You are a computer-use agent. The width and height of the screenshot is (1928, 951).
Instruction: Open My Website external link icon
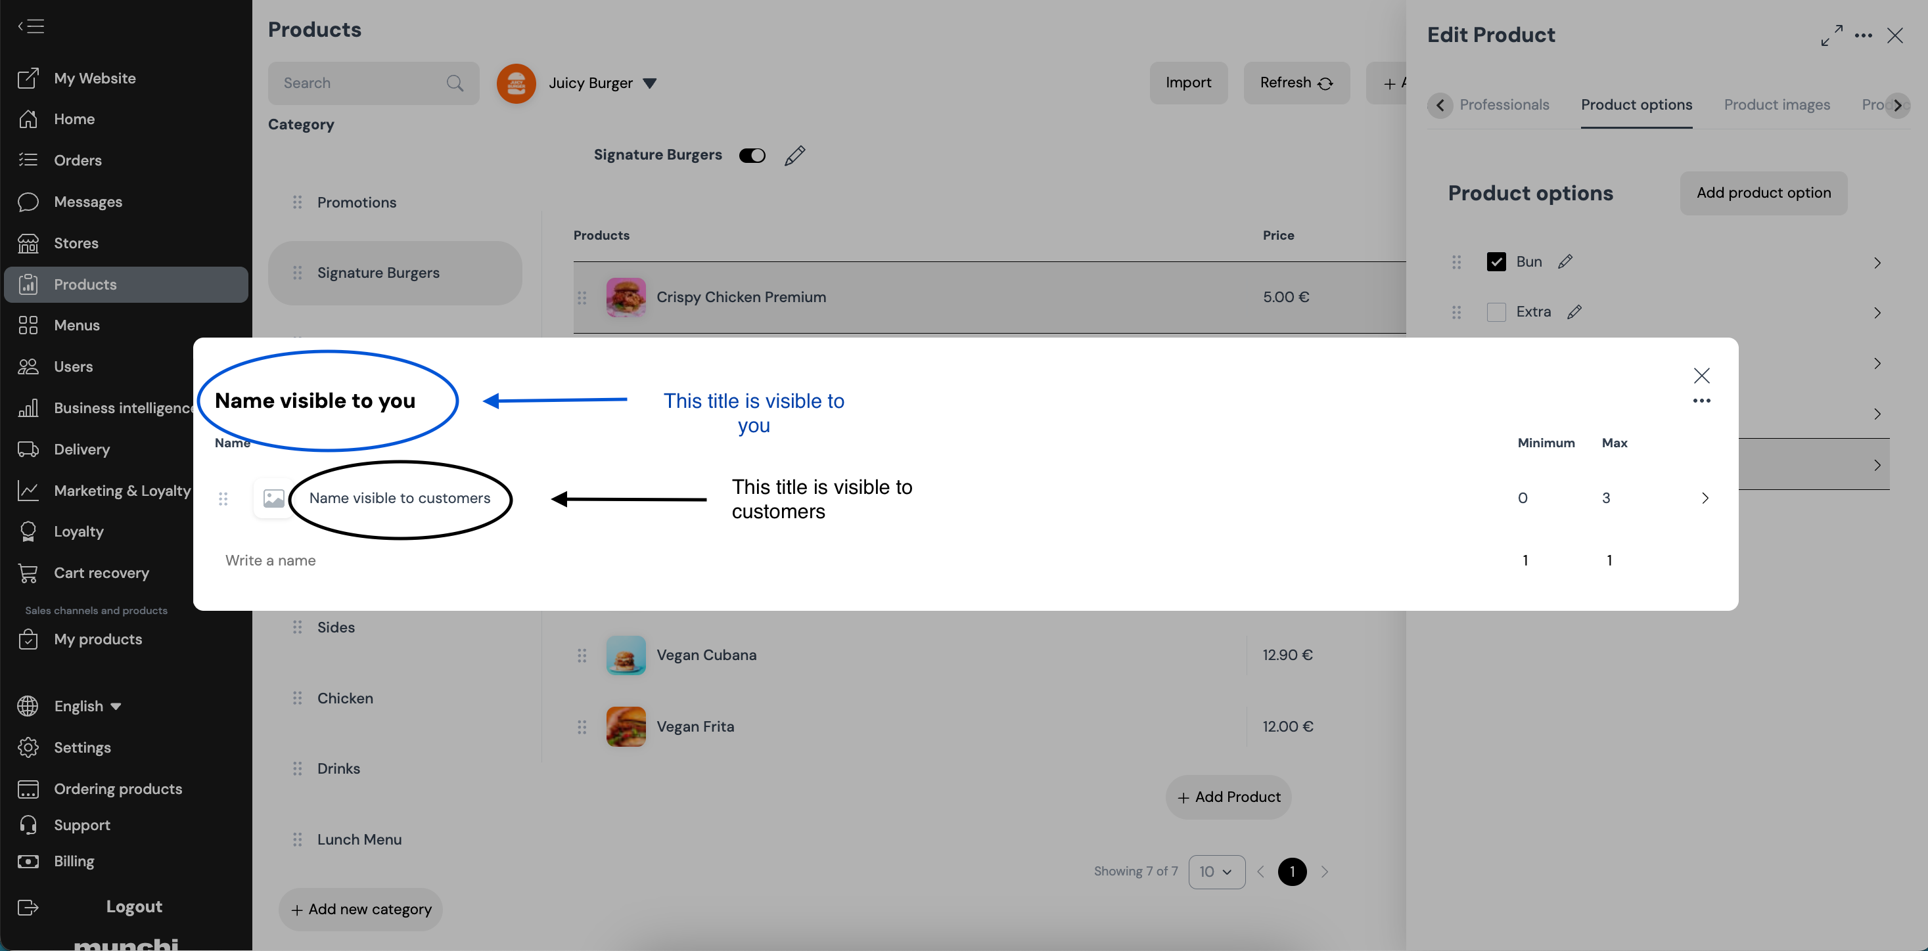point(28,77)
